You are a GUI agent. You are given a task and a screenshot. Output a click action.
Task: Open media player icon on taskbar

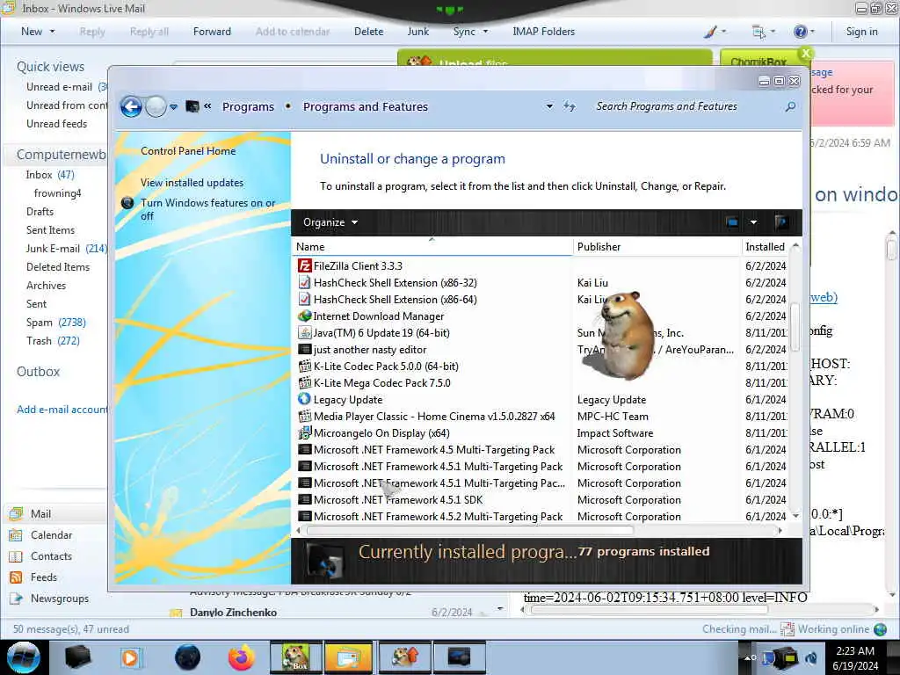point(130,657)
